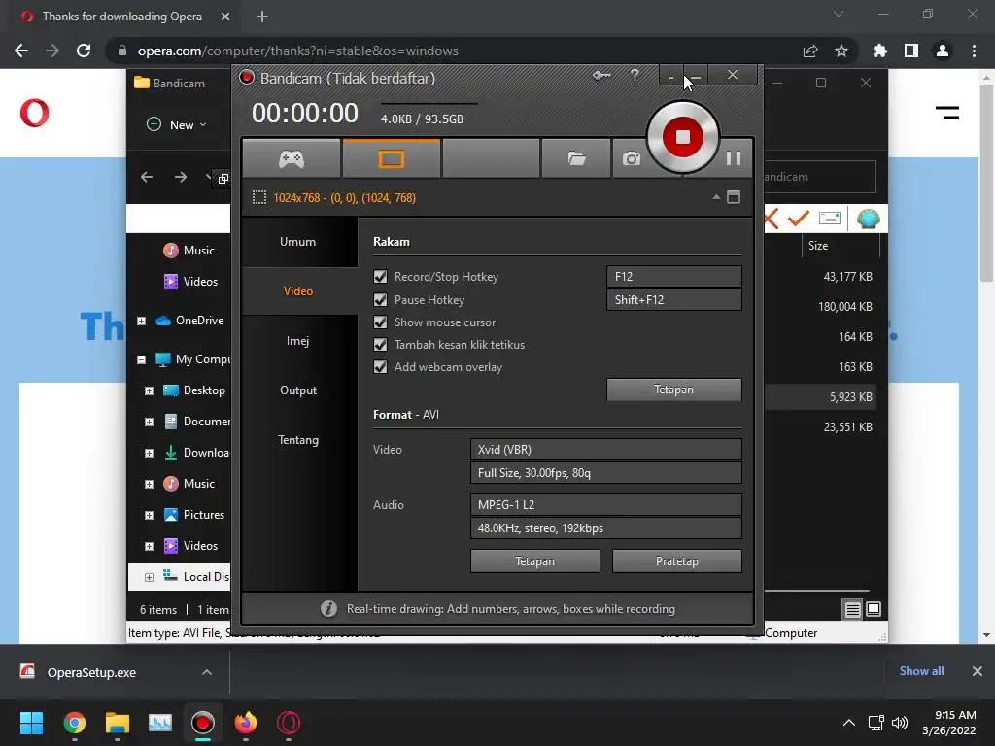Switch Explorer to large thumbnails view icon

[874, 609]
